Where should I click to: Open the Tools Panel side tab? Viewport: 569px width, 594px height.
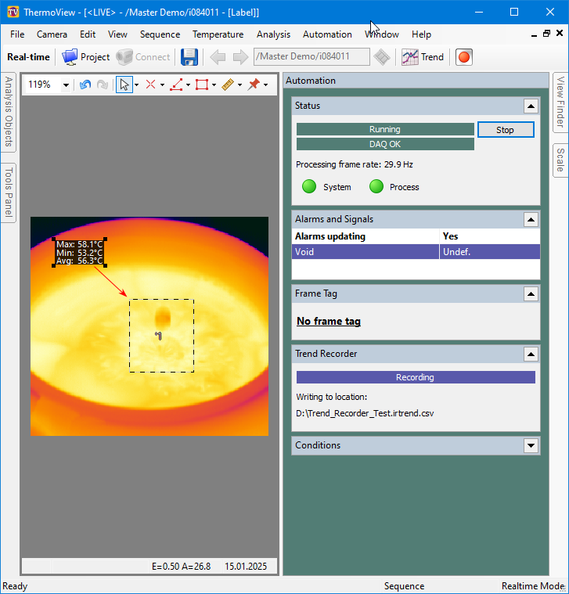[x=9, y=193]
